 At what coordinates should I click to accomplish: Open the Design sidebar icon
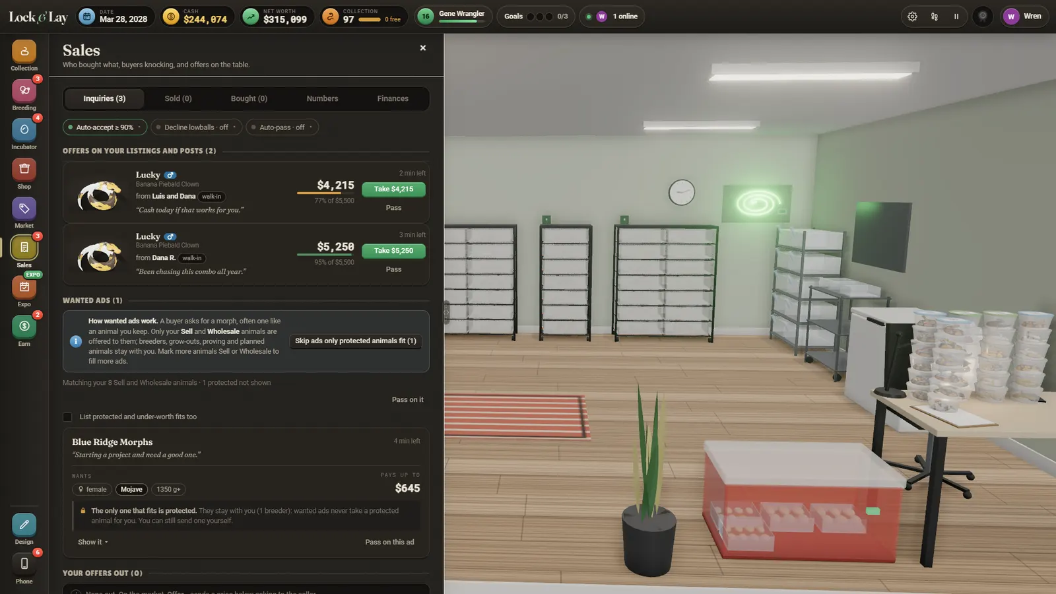[24, 525]
